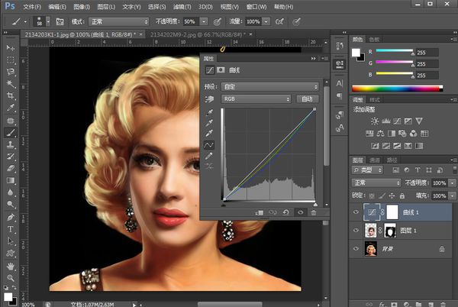Select the Type tool in the toolbox
Viewport: 458px width, 307px height.
(x=11, y=228)
